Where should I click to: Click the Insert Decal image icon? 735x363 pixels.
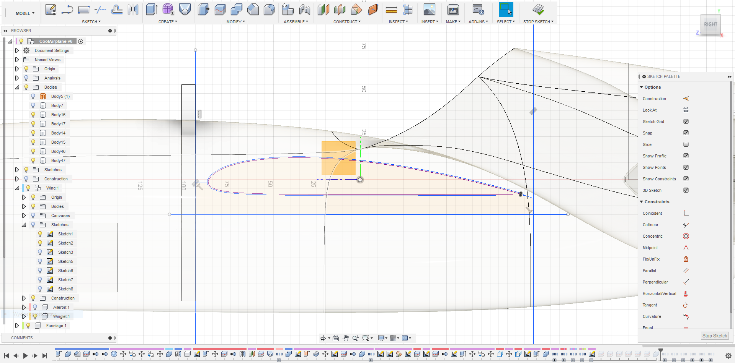tap(430, 10)
